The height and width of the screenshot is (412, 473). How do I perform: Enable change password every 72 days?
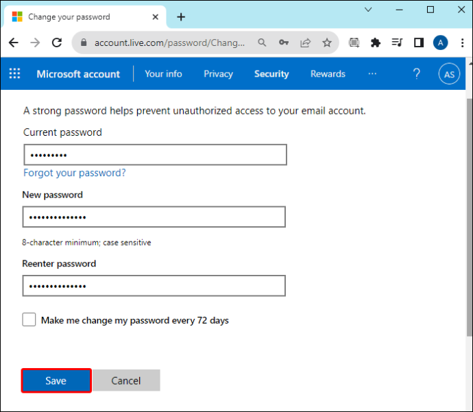(29, 319)
